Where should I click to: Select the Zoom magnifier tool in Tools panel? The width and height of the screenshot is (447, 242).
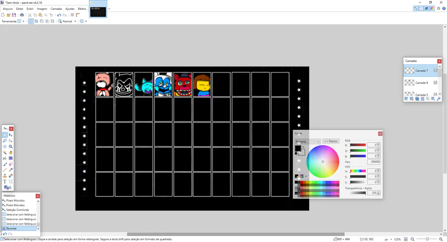coord(10,147)
